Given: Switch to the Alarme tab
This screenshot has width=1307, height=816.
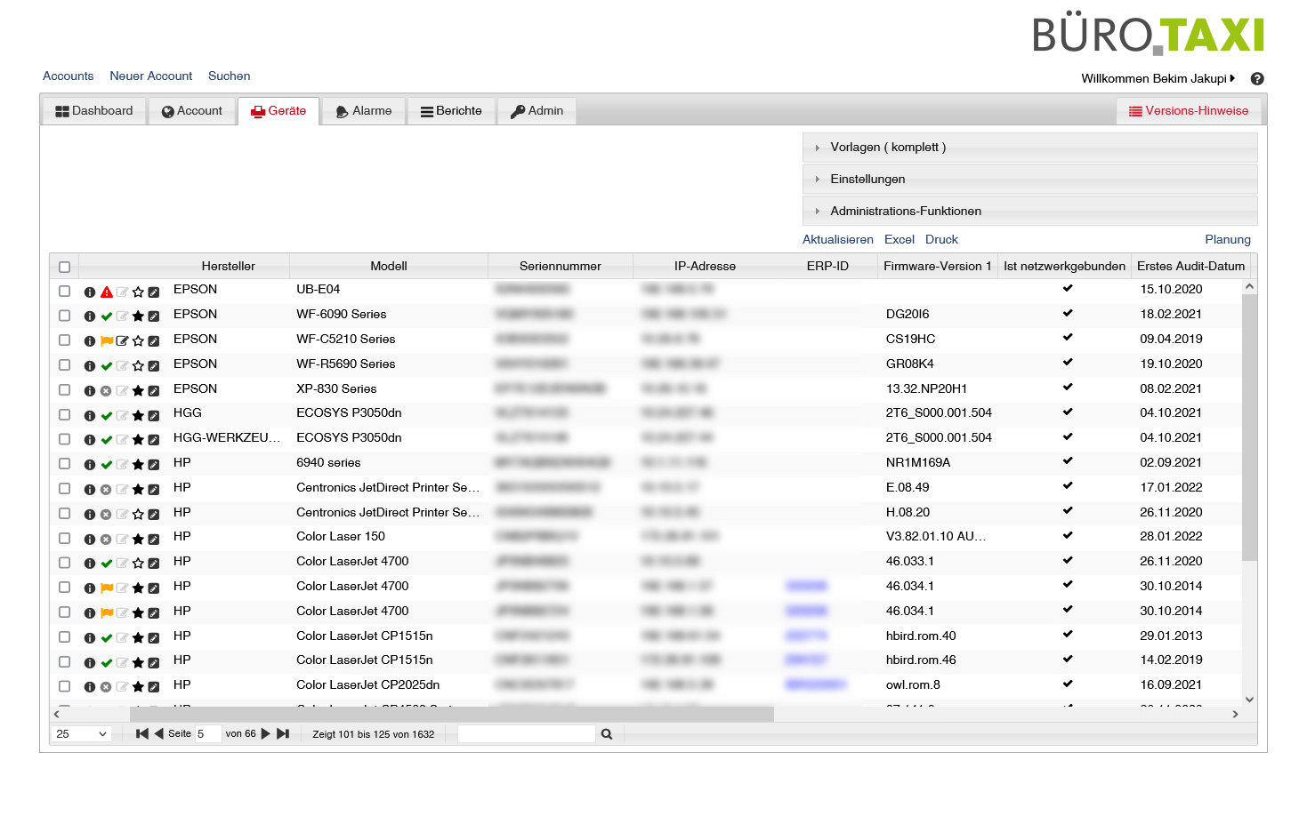Looking at the screenshot, I should tap(364, 111).
